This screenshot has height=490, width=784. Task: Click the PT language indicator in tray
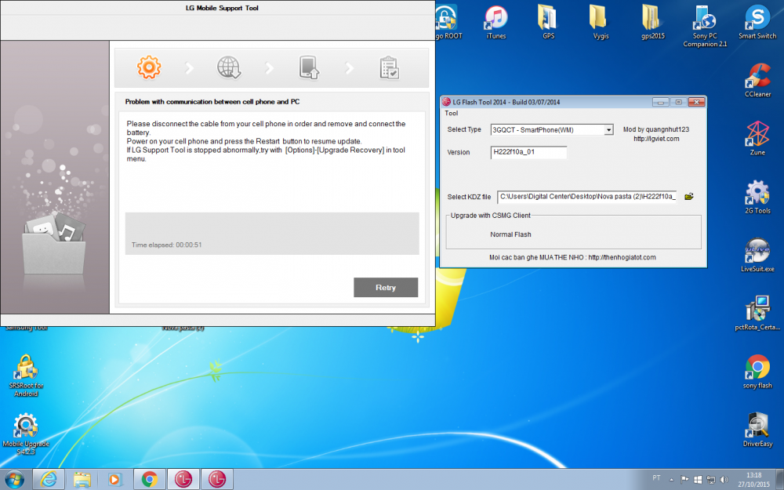(656, 478)
